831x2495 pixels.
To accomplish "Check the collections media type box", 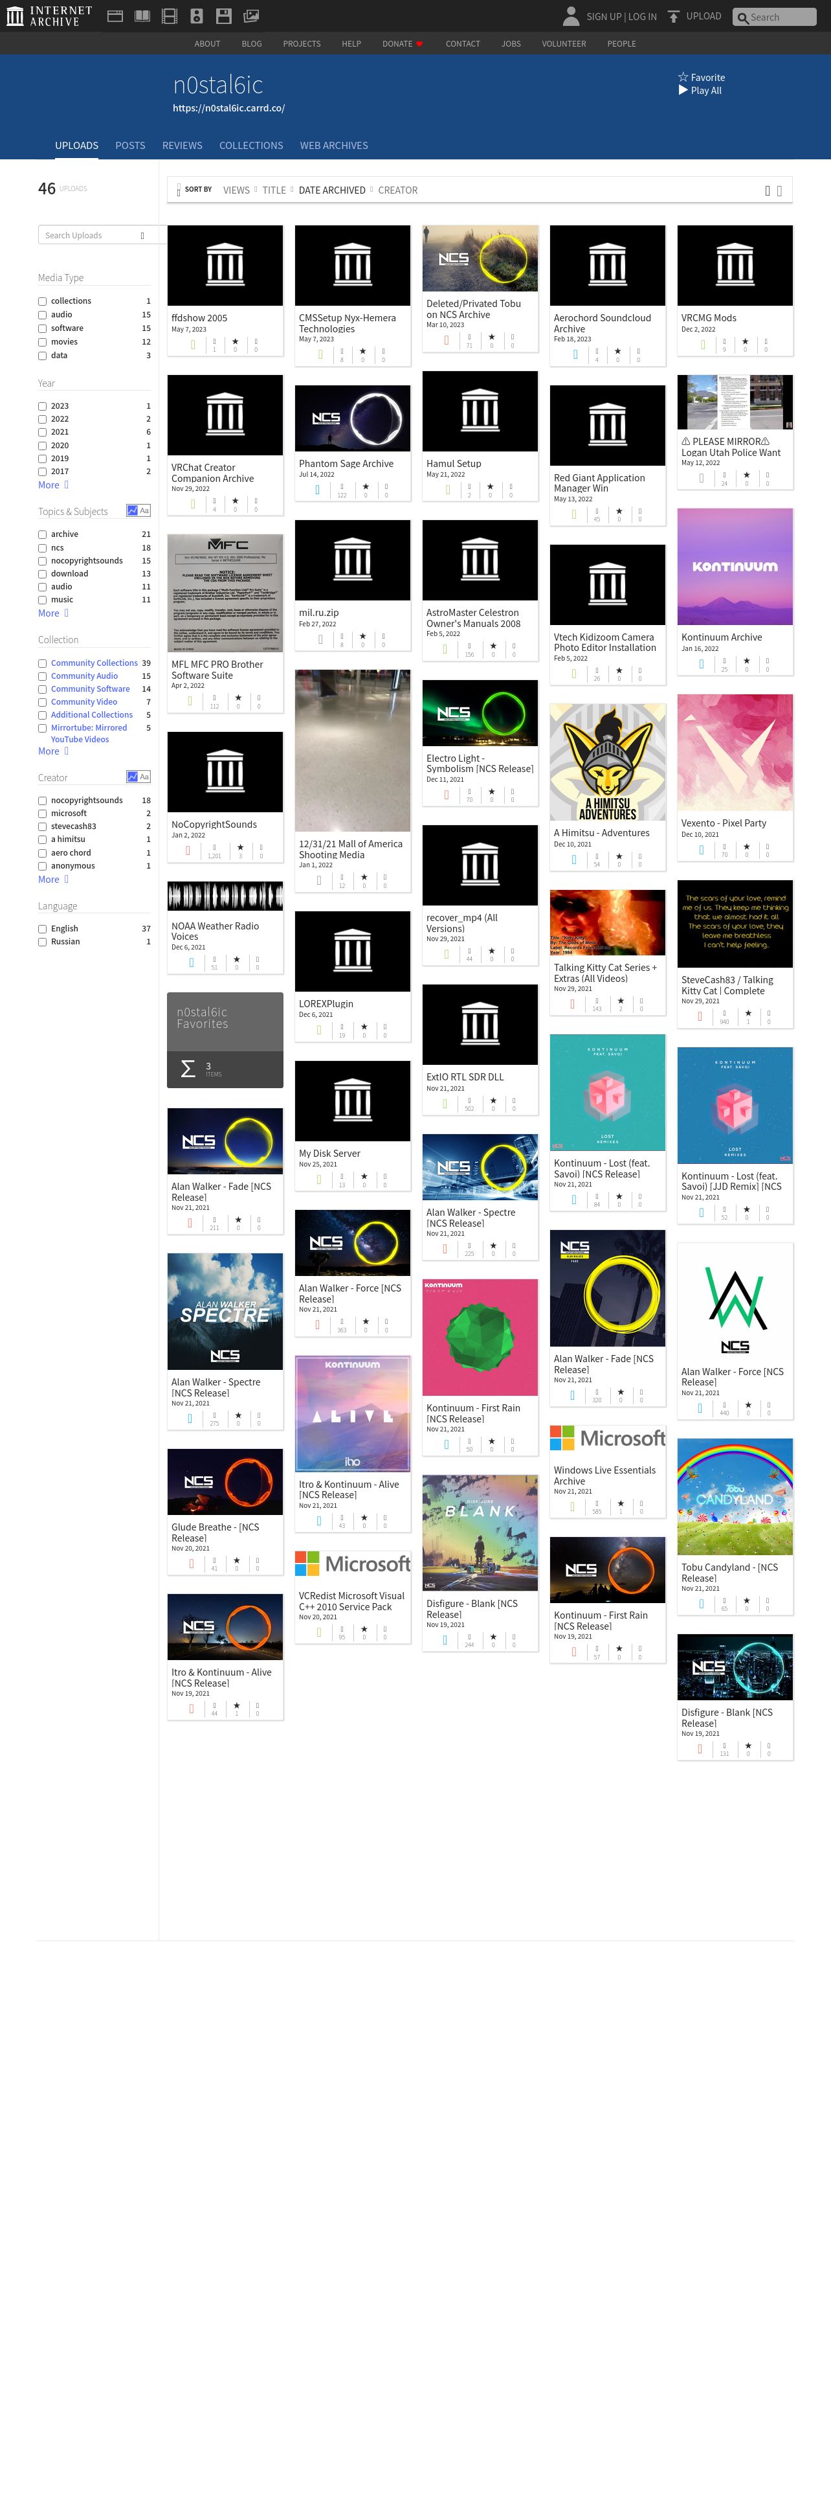I will (x=43, y=301).
